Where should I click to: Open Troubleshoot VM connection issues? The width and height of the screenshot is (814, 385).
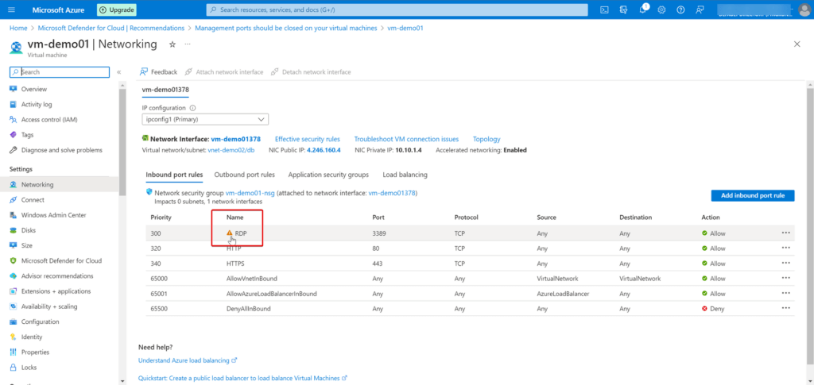(406, 139)
